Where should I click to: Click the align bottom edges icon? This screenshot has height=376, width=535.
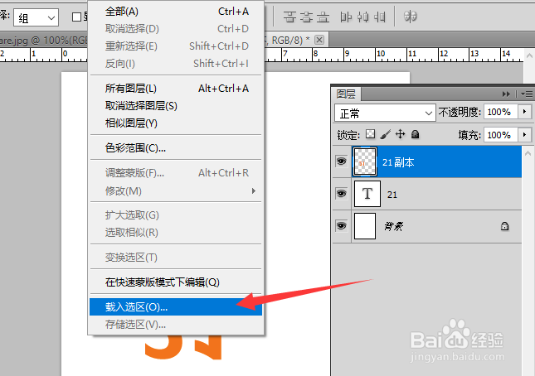pyautogui.click(x=323, y=17)
